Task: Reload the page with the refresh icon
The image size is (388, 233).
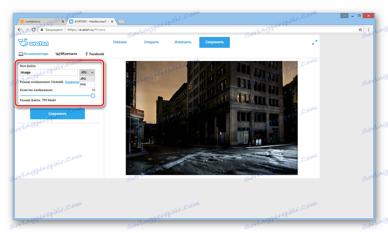Action: pos(34,30)
